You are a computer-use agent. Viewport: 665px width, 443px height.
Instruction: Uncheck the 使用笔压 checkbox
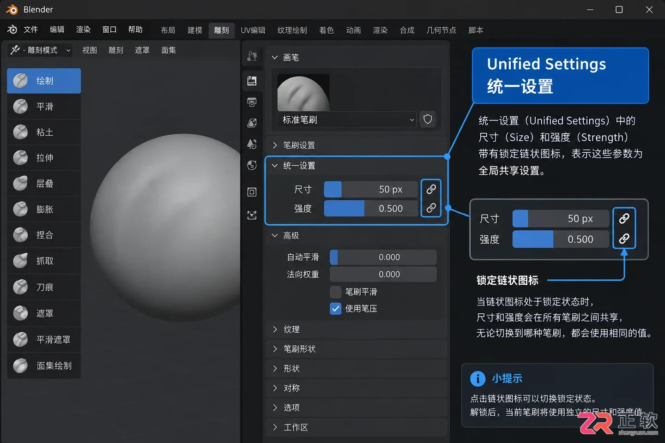click(336, 308)
